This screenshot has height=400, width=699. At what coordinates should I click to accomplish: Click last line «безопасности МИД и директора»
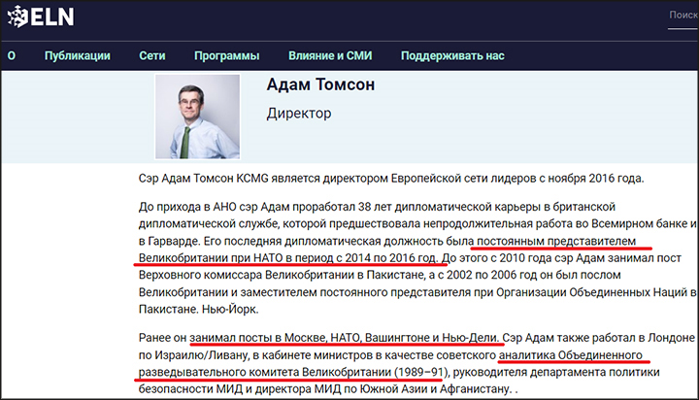[x=328, y=389]
